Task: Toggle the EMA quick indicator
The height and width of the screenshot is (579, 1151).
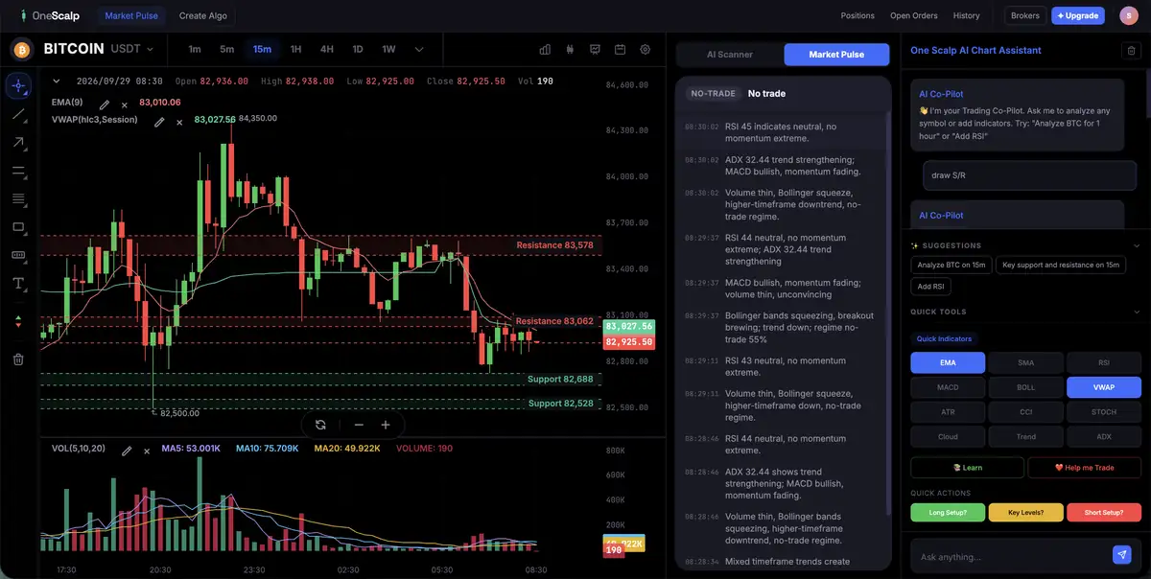Action: point(948,362)
